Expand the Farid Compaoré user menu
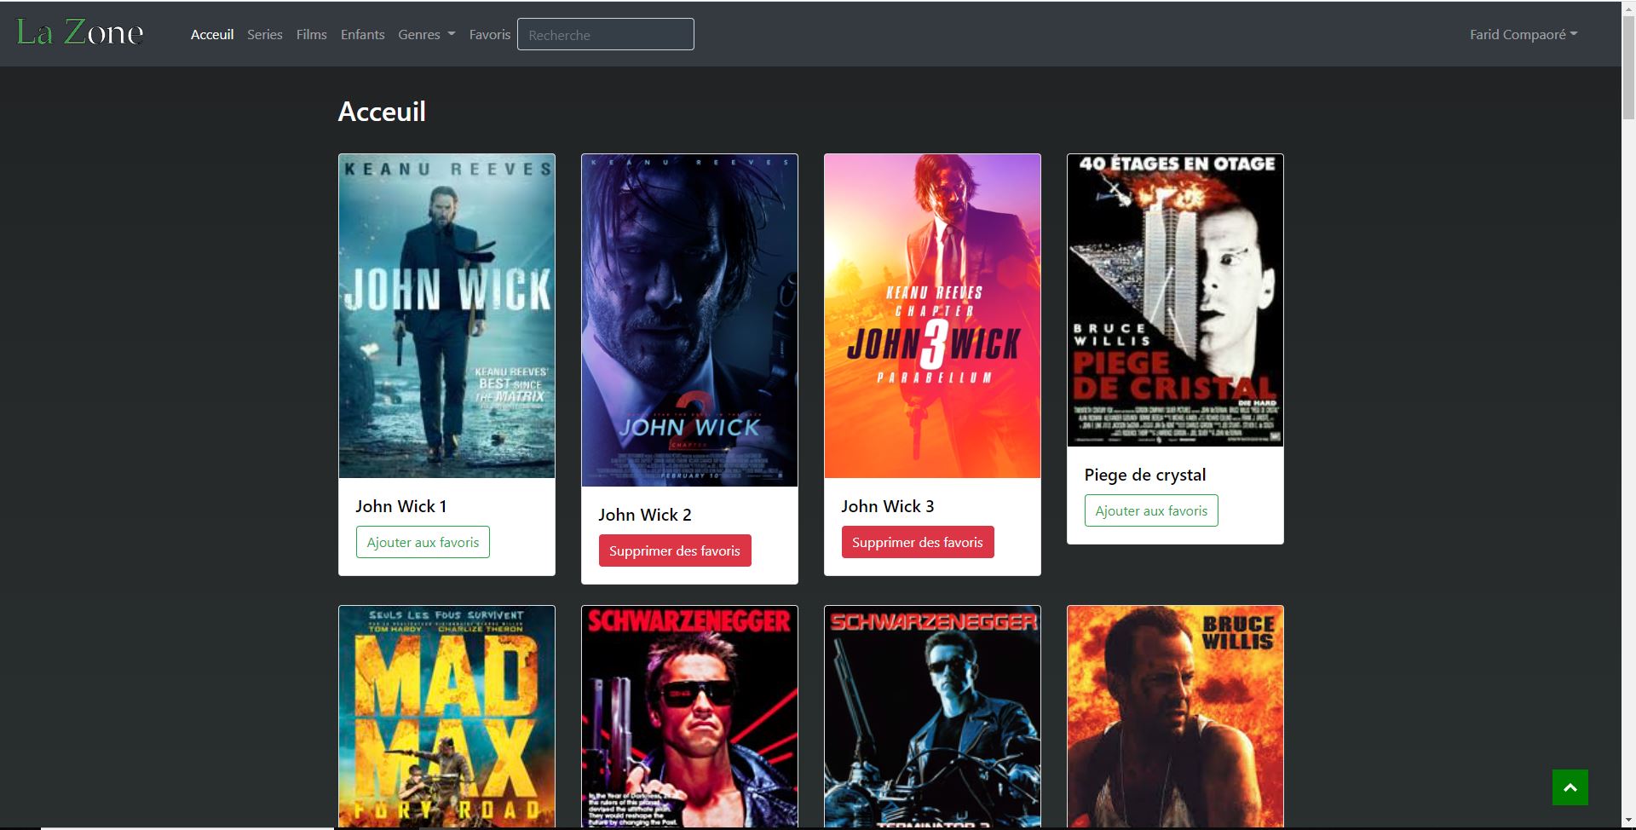 1524,35
